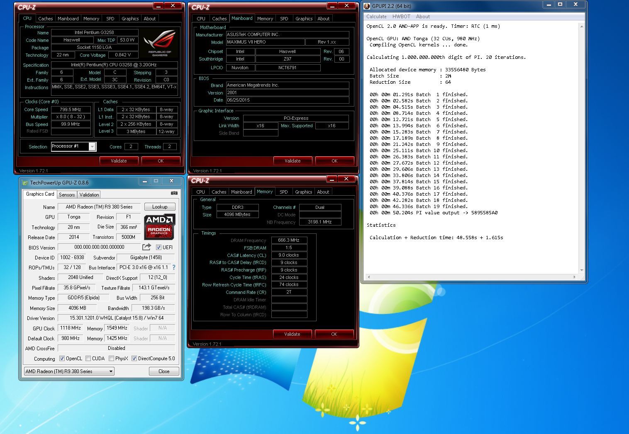629x434 pixels.
Task: Toggle the OpenCL computing checkbox
Action: [x=62, y=359]
